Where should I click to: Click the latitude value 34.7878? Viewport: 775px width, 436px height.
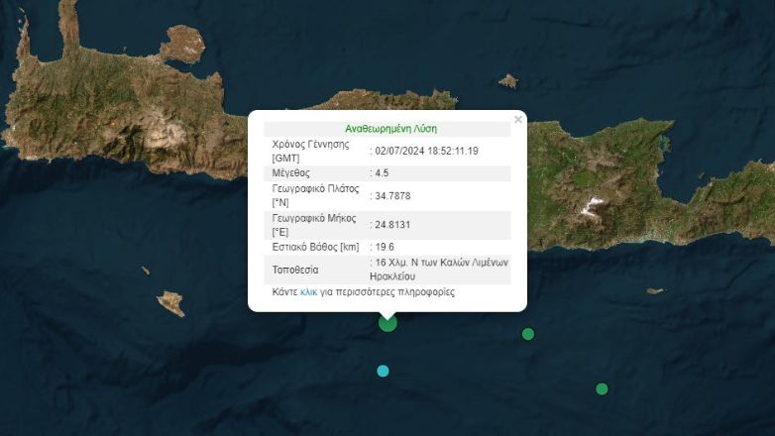pyautogui.click(x=391, y=195)
